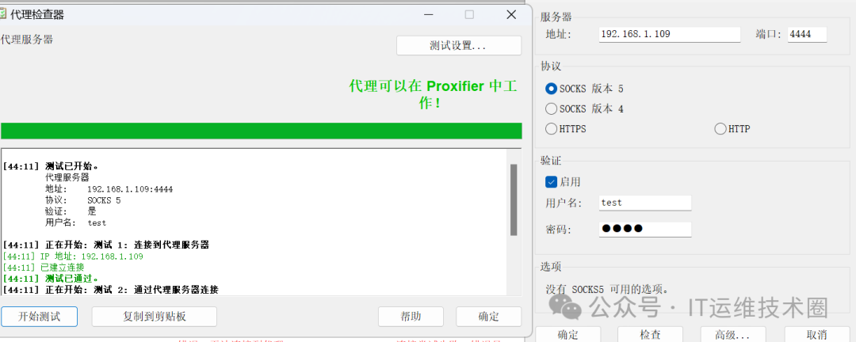Click the 检查 button in server dialog
Image resolution: width=856 pixels, height=342 pixels.
(650, 334)
